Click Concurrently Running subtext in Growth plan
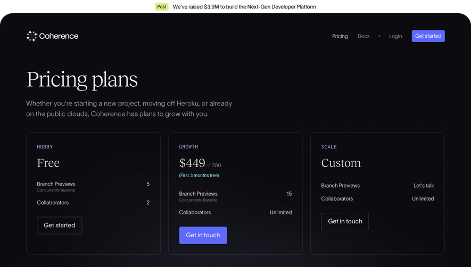471x267 pixels. click(x=199, y=201)
